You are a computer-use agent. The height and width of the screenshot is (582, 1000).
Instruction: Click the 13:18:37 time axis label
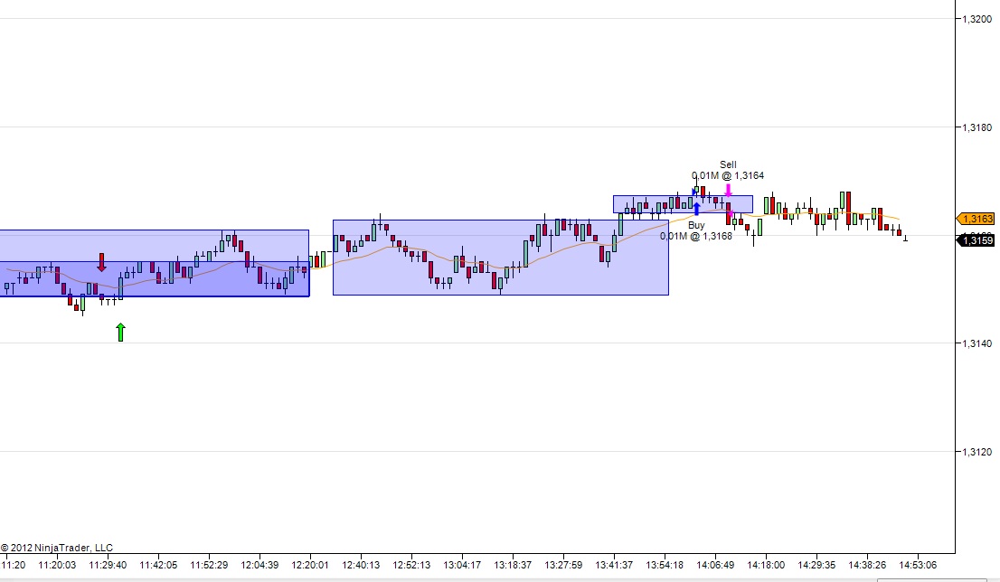click(x=513, y=565)
